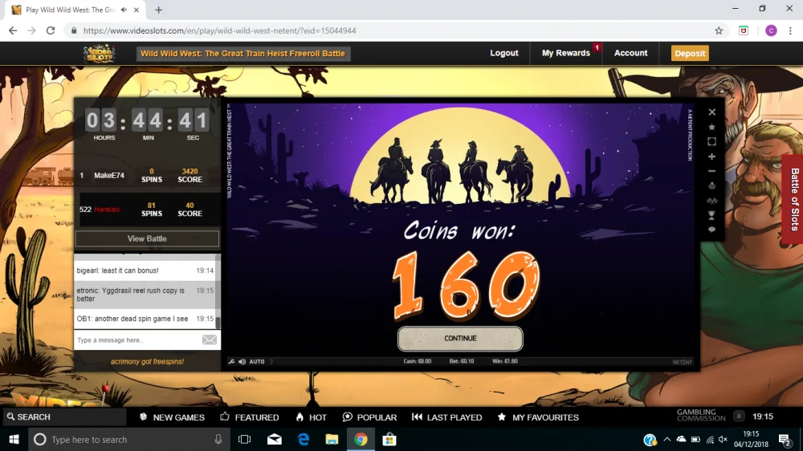Viewport: 803px width, 451px height.
Task: Select POPULAR games category
Action: (x=369, y=417)
